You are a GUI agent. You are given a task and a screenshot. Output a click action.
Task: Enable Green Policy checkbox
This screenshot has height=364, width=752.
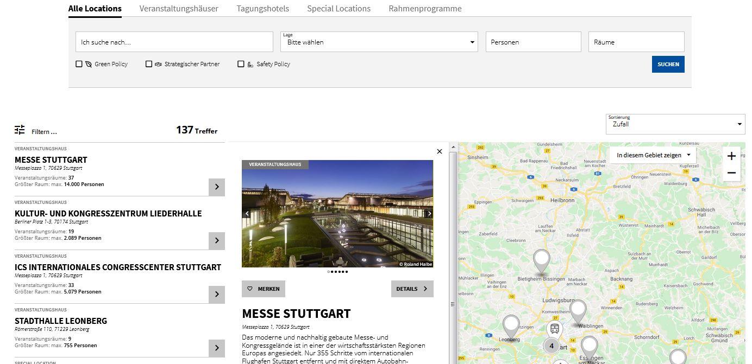click(79, 64)
